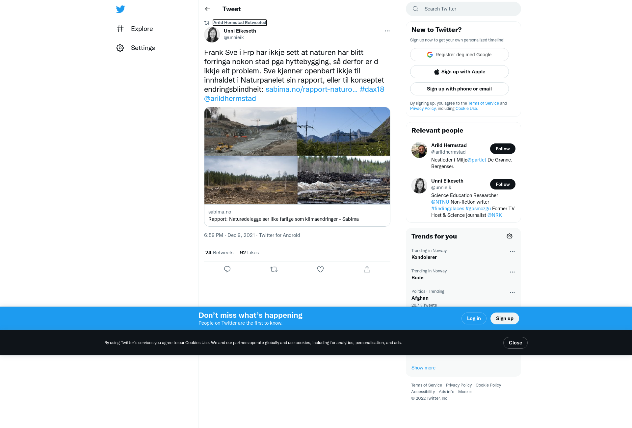This screenshot has height=428, width=632.
Task: Open more options for Bodø trend
Action: click(512, 272)
